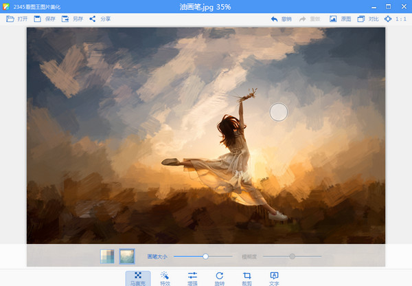
Task: Pick the oil paint brush style thumbnail
Action: click(127, 256)
